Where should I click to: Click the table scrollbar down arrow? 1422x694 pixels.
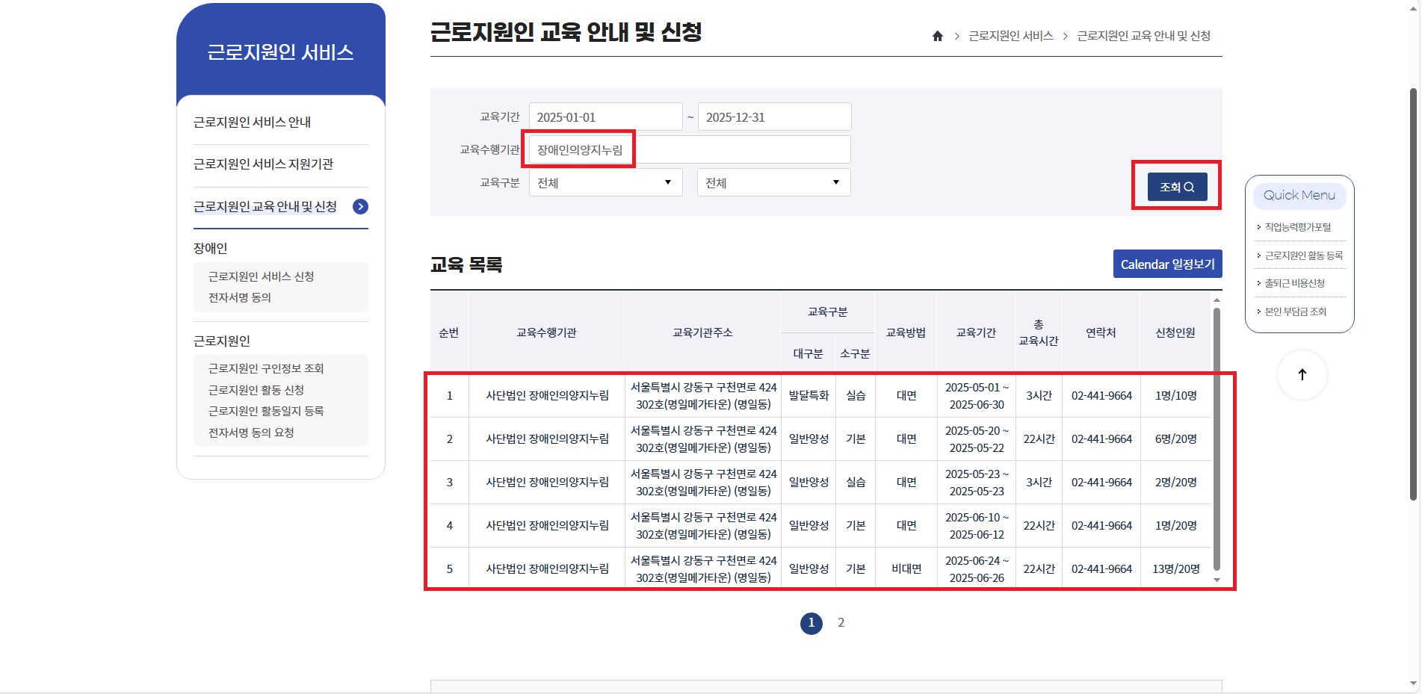click(1217, 580)
